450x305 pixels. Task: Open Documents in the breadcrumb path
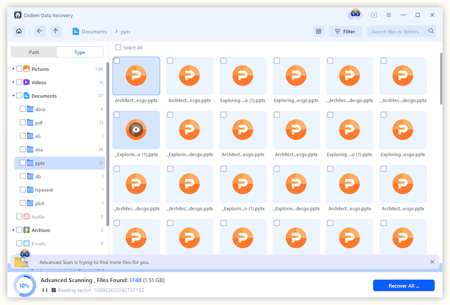(x=90, y=32)
